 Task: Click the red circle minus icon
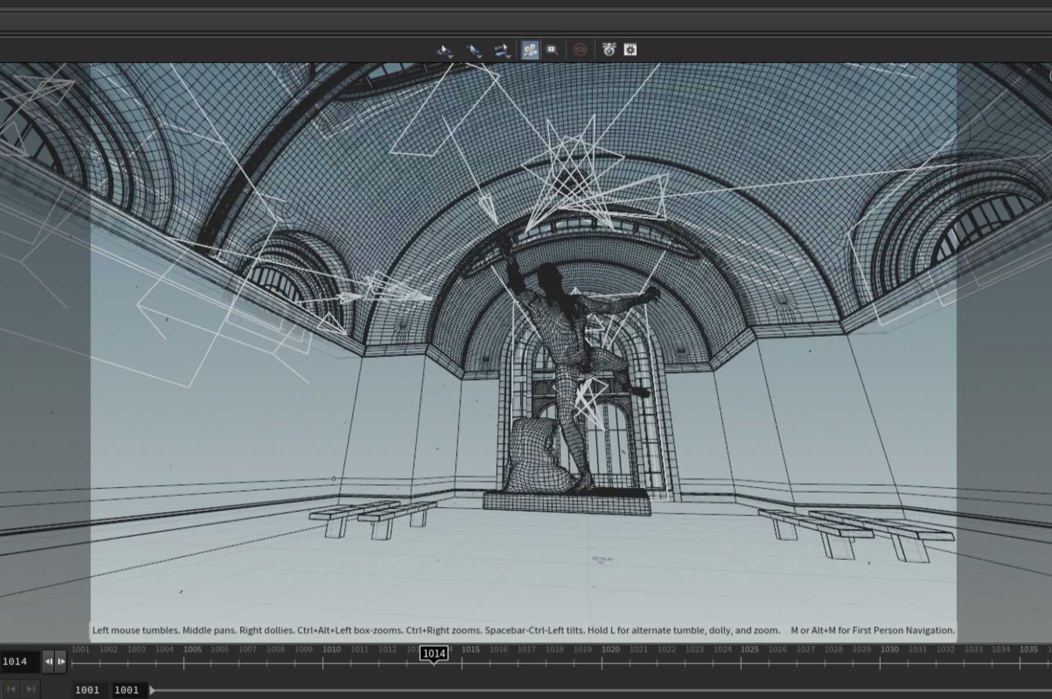[x=580, y=50]
